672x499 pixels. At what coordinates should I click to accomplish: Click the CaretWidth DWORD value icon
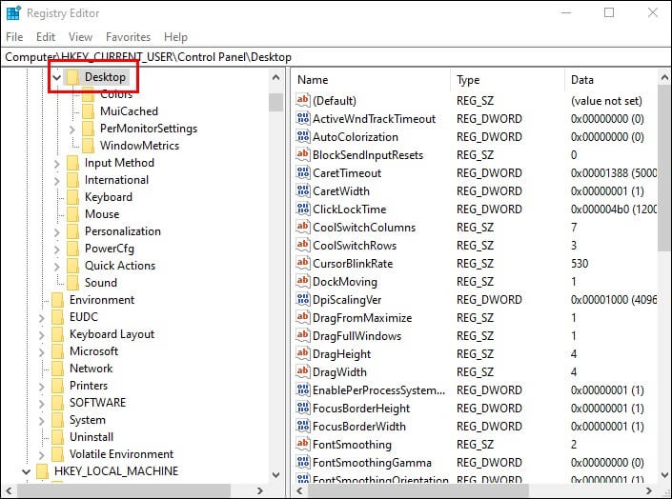point(302,191)
